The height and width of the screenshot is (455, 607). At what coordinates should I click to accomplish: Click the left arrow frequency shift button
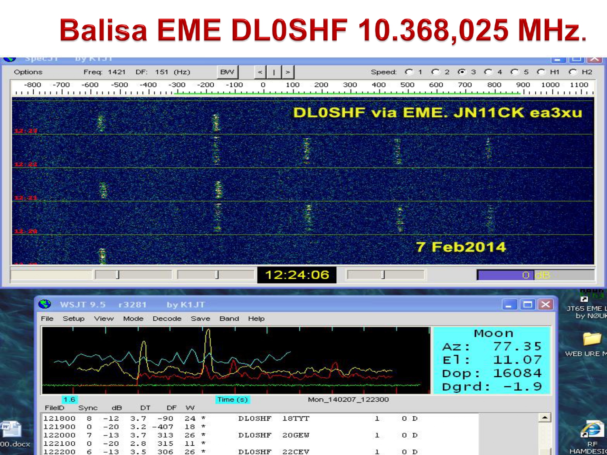(260, 72)
